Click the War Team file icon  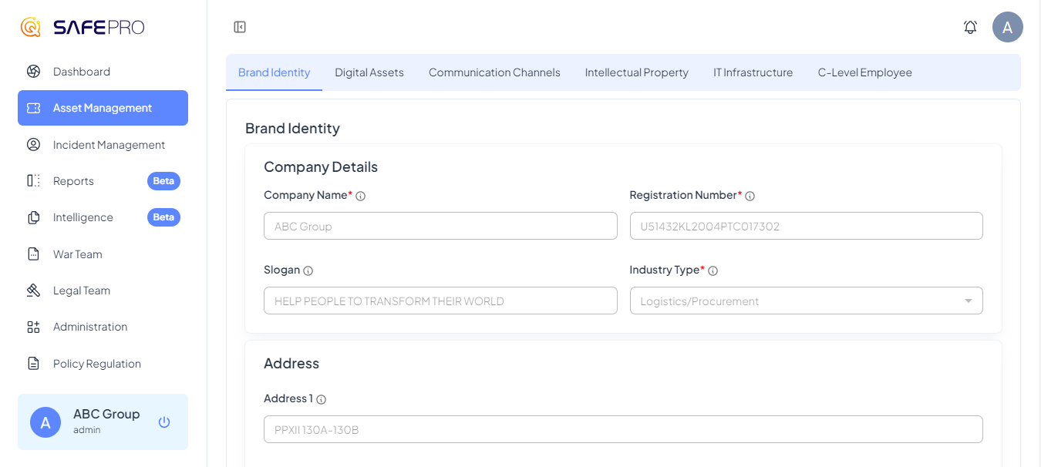(33, 254)
